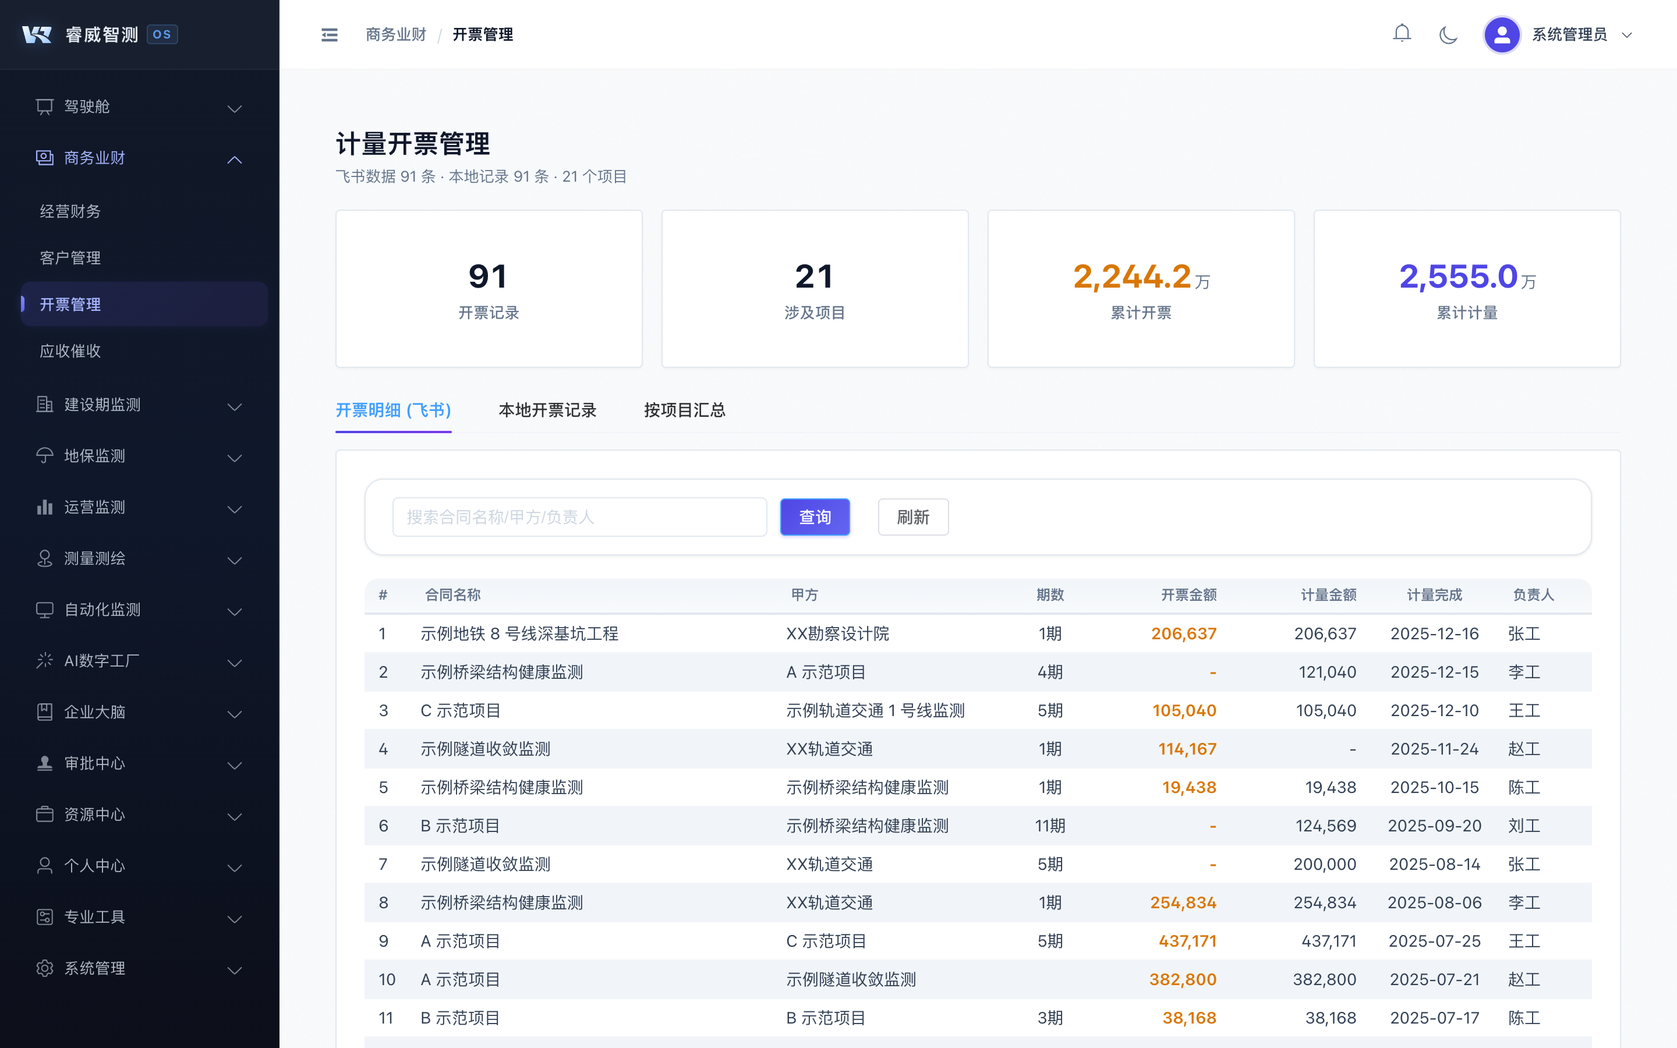Click the notification bell icon
The width and height of the screenshot is (1677, 1048).
tap(1401, 34)
